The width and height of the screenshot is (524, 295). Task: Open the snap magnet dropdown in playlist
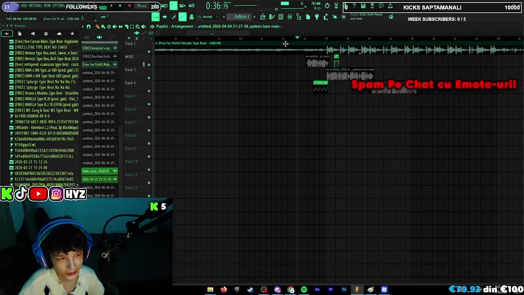coord(88,27)
